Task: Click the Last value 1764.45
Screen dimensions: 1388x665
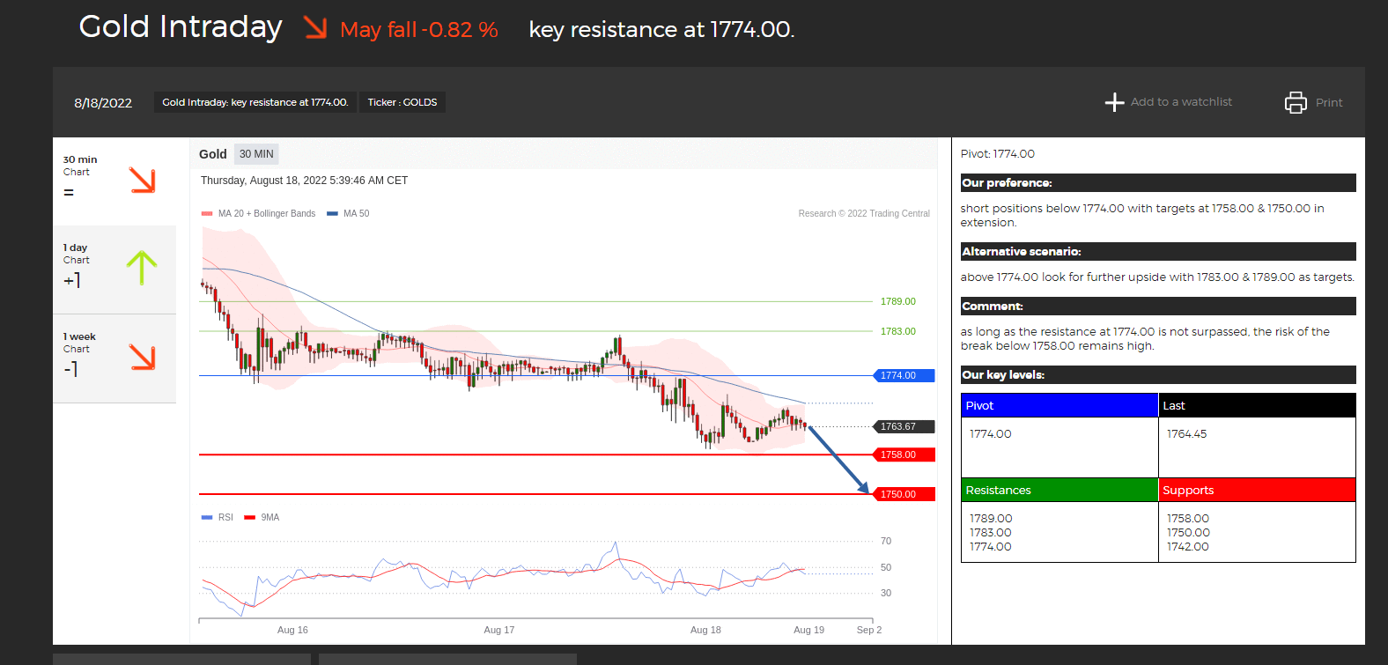Action: (x=1186, y=433)
